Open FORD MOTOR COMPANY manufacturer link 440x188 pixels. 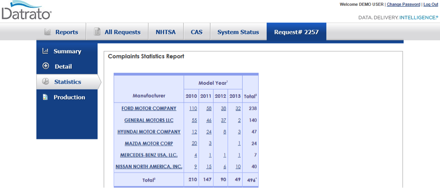click(149, 108)
